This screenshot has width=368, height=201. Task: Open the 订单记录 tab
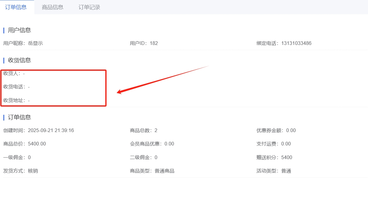tap(89, 7)
